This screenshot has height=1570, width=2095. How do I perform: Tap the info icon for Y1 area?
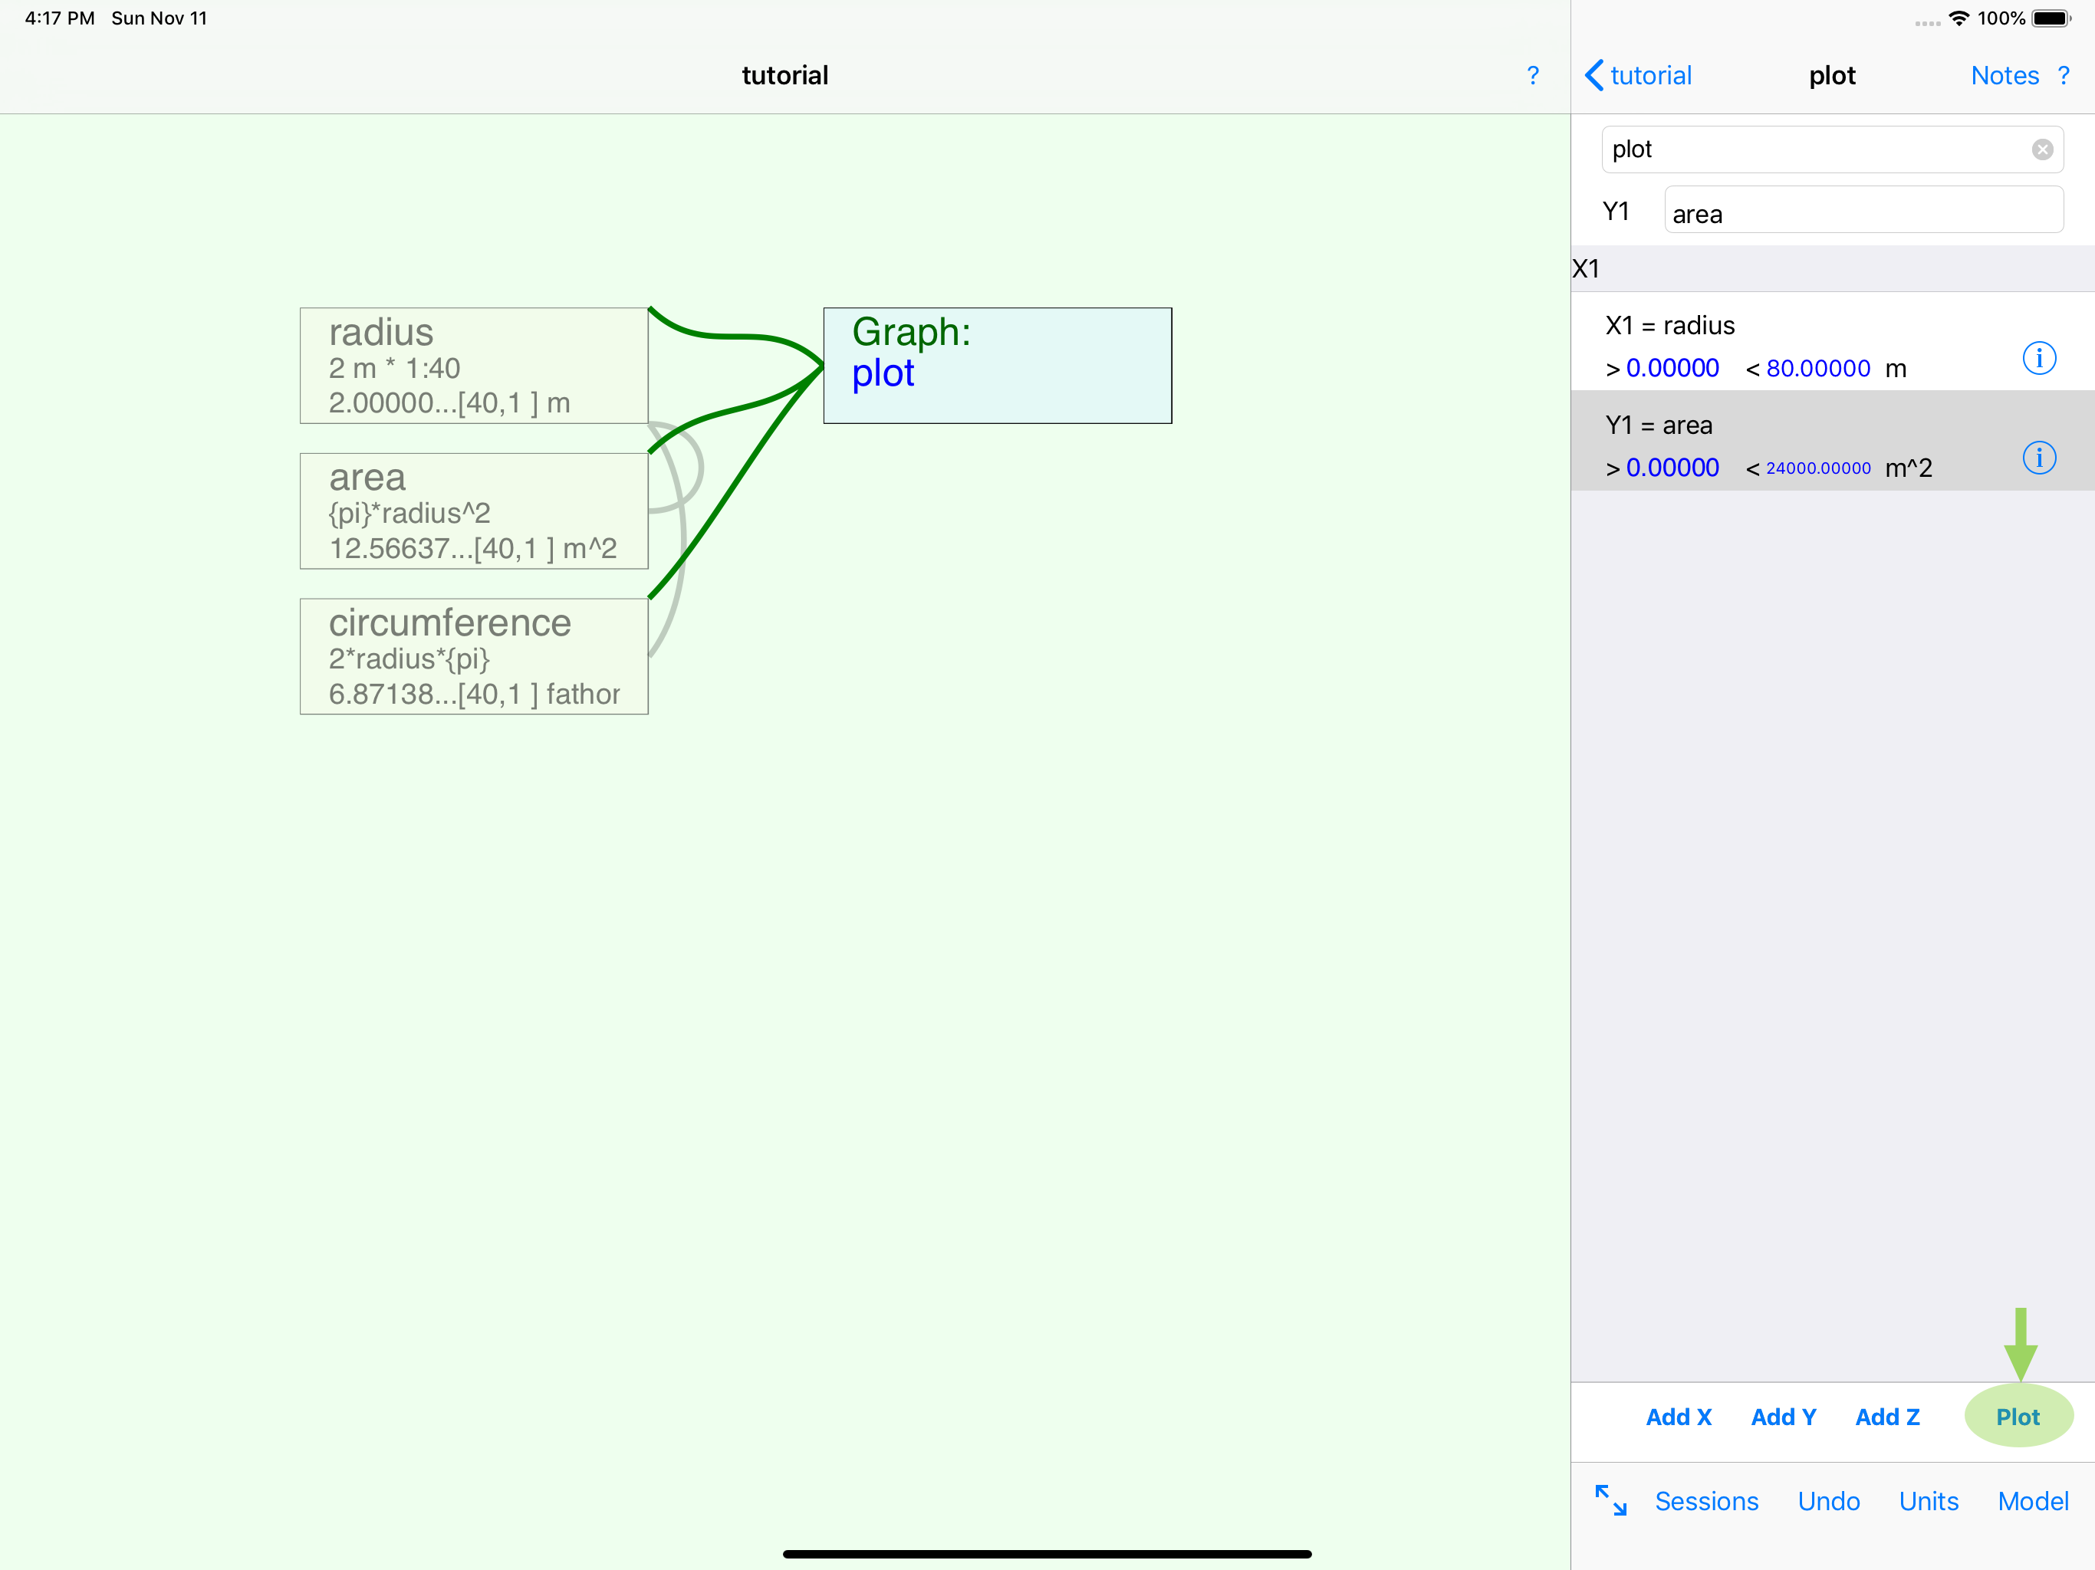[2038, 458]
